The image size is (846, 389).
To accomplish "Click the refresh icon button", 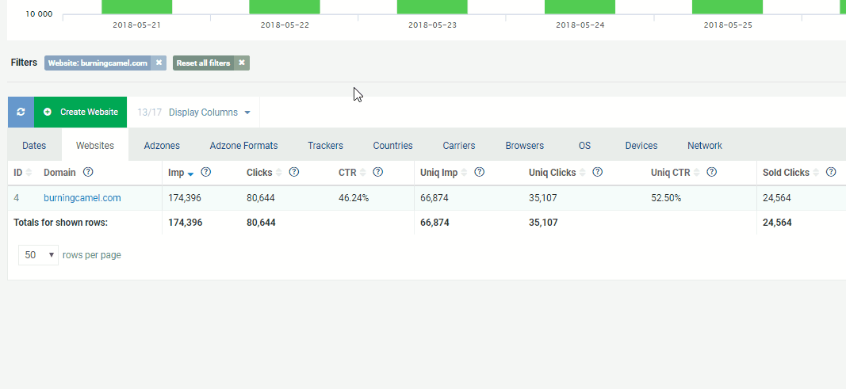I will pyautogui.click(x=21, y=112).
